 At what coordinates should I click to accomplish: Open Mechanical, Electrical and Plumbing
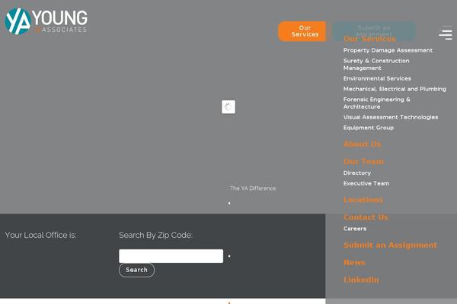click(395, 89)
